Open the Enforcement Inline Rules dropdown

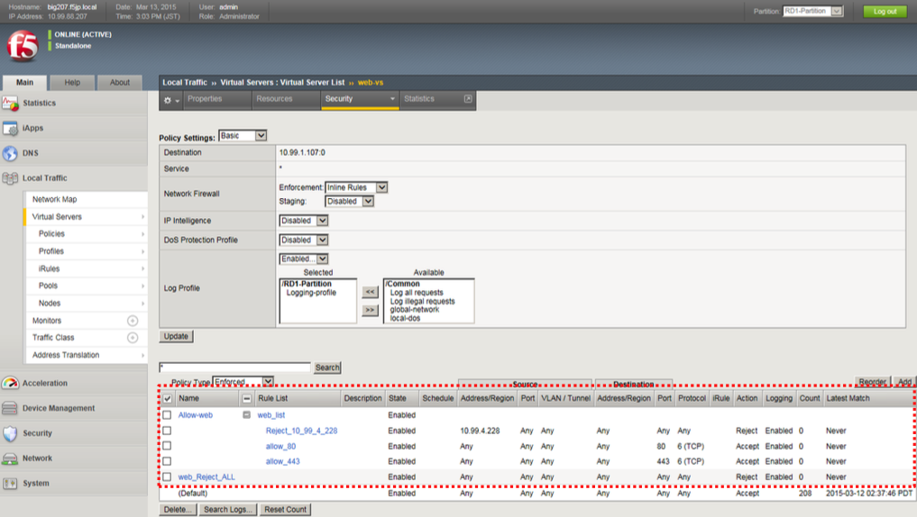pyautogui.click(x=356, y=187)
